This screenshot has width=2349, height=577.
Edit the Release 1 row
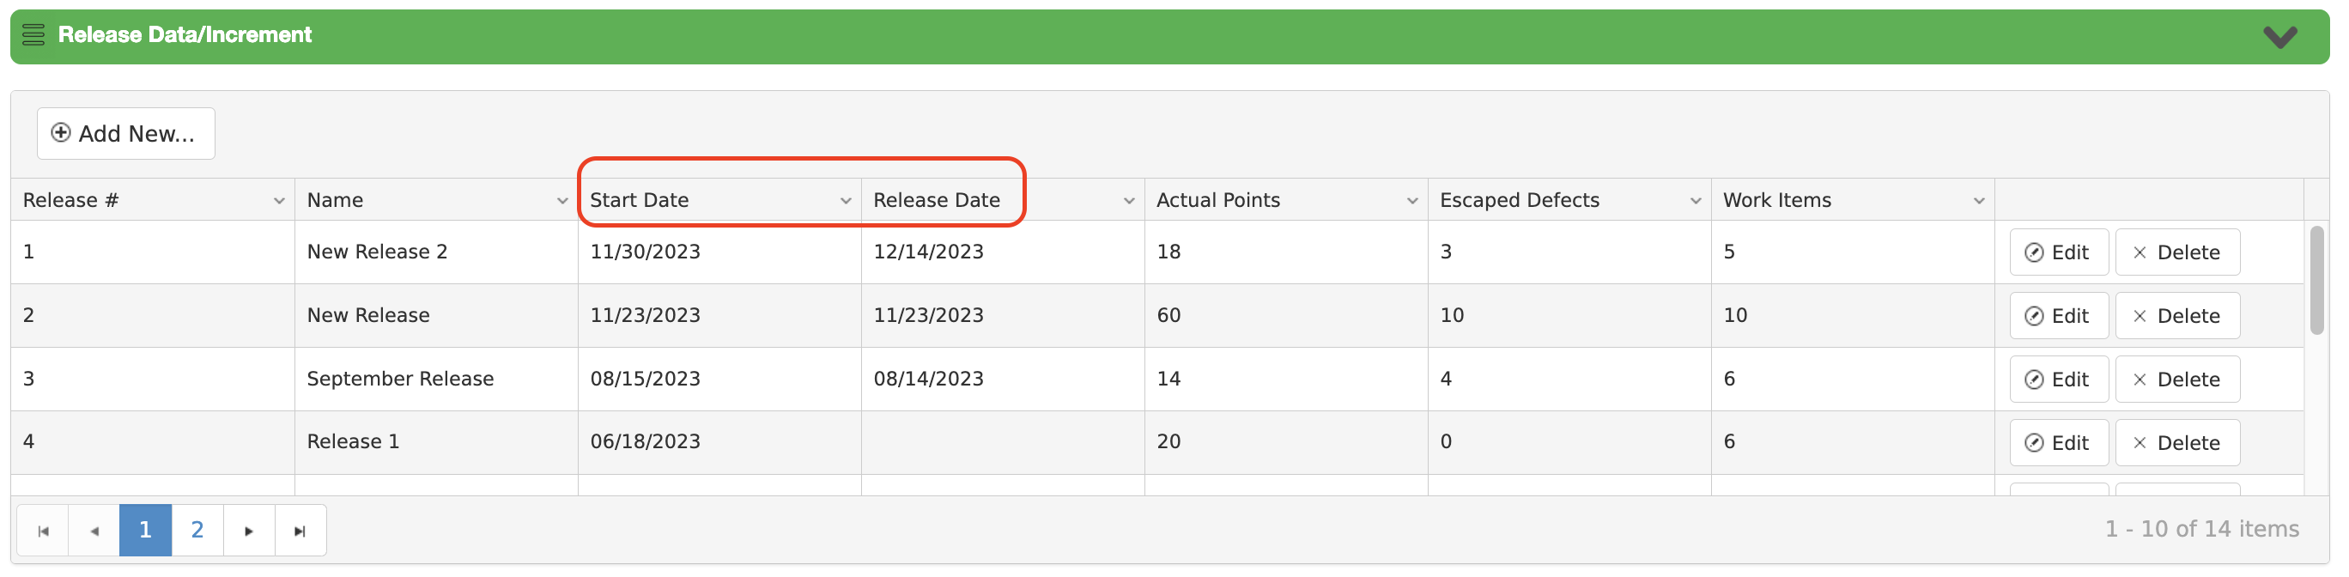(x=2058, y=443)
